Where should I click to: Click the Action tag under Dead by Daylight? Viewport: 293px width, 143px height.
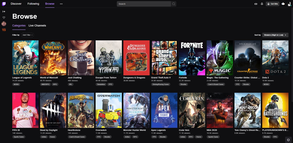tap(44, 137)
